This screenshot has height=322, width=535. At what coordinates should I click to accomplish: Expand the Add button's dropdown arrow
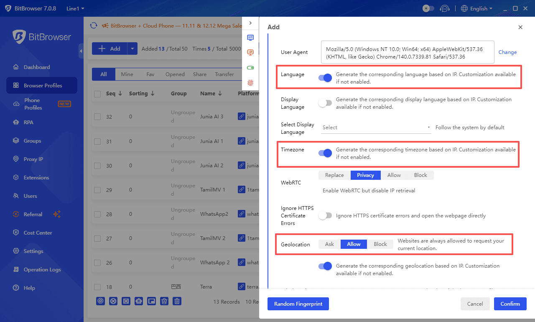click(x=132, y=48)
